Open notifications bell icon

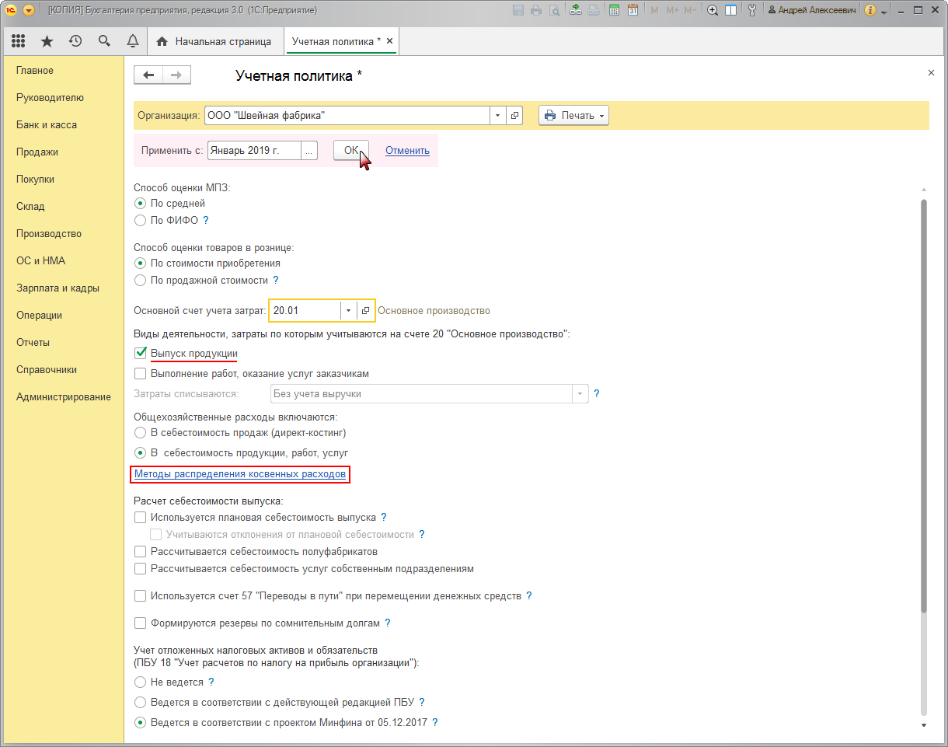[132, 41]
